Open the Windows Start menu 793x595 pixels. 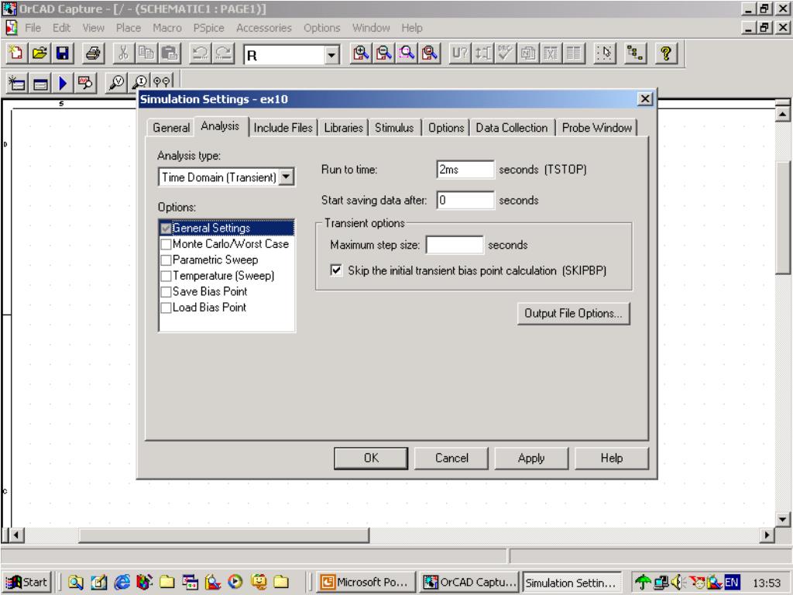point(29,583)
